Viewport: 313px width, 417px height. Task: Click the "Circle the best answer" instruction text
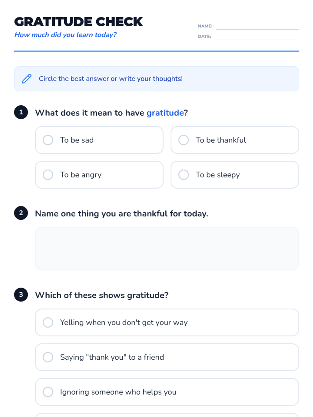click(111, 79)
